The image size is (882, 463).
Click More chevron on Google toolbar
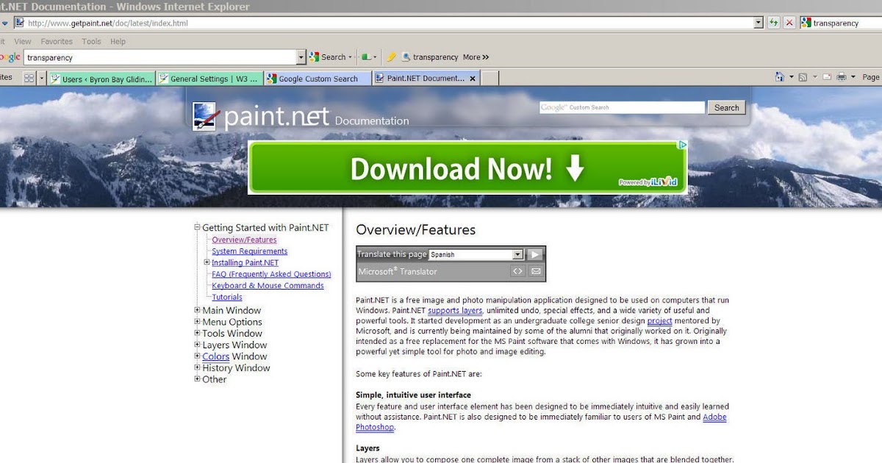click(476, 57)
